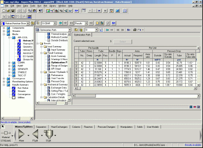Toggle the Run Status checkbox
The width and height of the screenshot is (203, 148).
click(13, 88)
